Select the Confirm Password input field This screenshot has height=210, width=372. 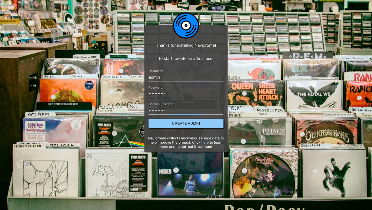(x=186, y=110)
